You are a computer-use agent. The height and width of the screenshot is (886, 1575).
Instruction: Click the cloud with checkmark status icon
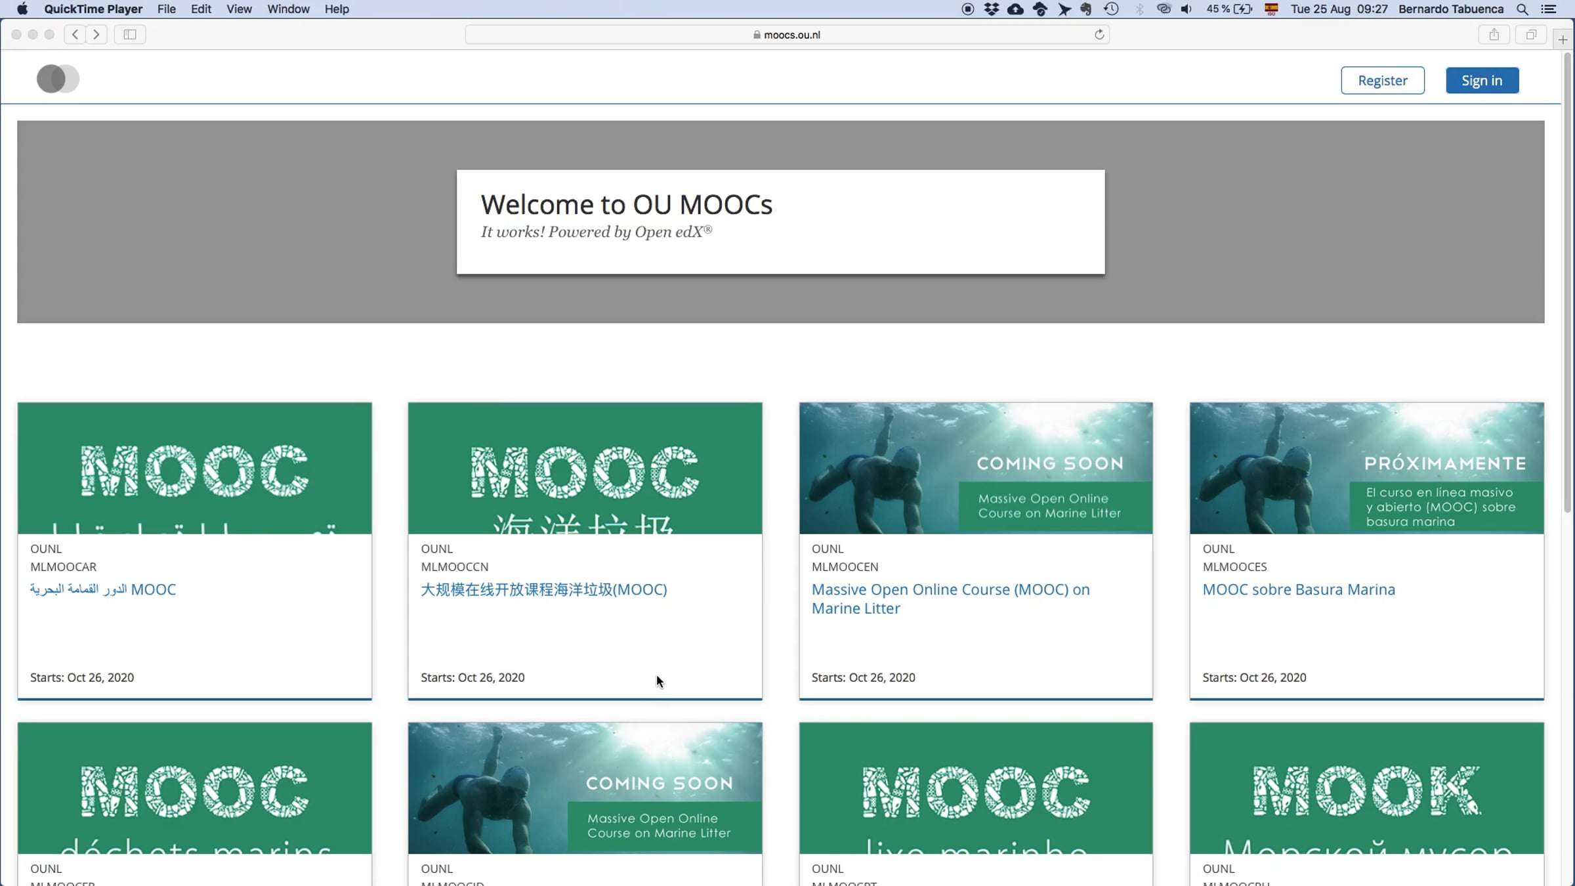click(x=1039, y=9)
